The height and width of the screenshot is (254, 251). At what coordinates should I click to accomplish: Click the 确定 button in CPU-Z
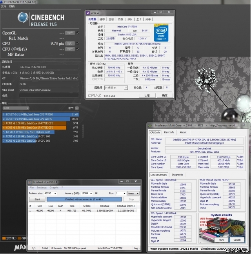[165, 95]
